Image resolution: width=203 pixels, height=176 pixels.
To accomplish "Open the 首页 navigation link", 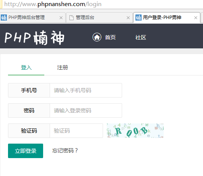I will tap(110, 37).
